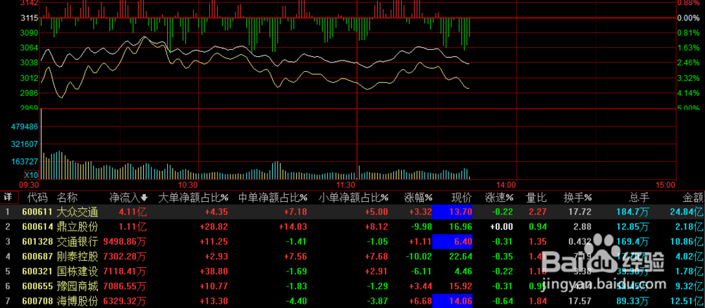Click the 15:00 time axis label

click(666, 185)
